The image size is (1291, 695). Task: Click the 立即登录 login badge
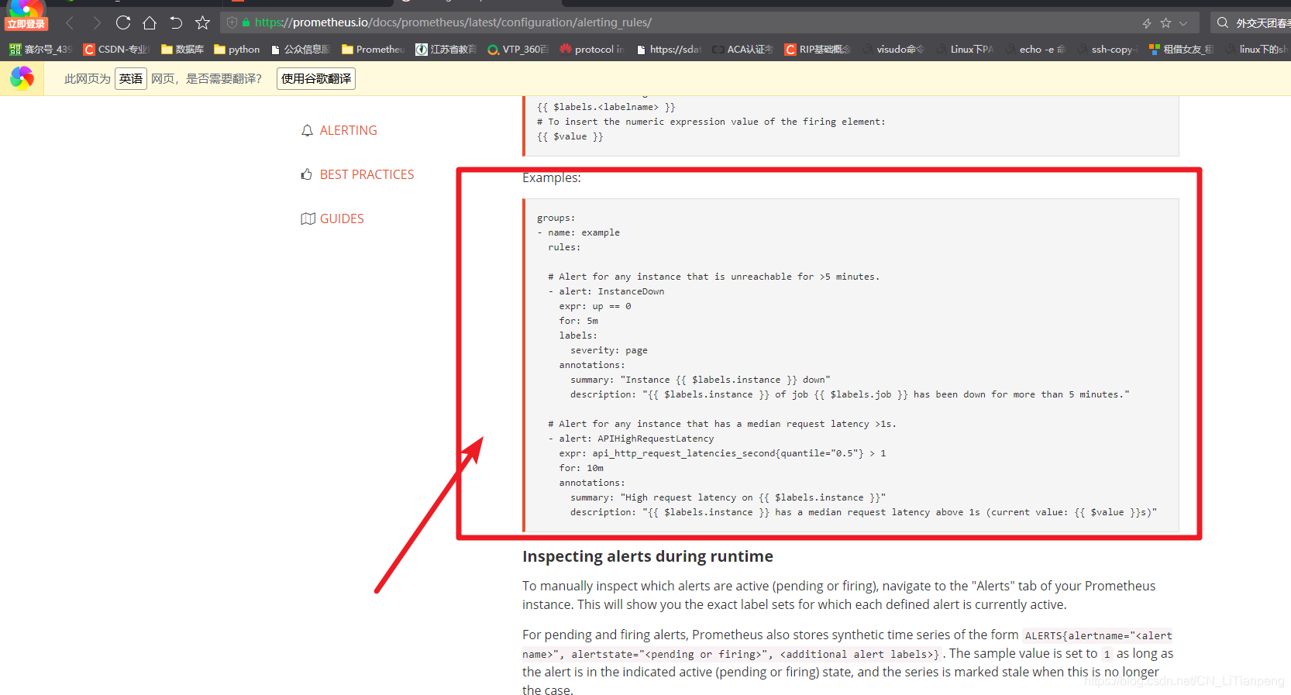click(x=26, y=24)
